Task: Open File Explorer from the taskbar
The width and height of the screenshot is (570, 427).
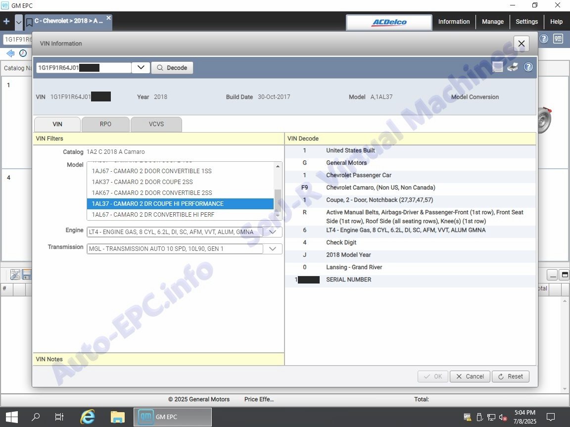Action: [x=117, y=417]
